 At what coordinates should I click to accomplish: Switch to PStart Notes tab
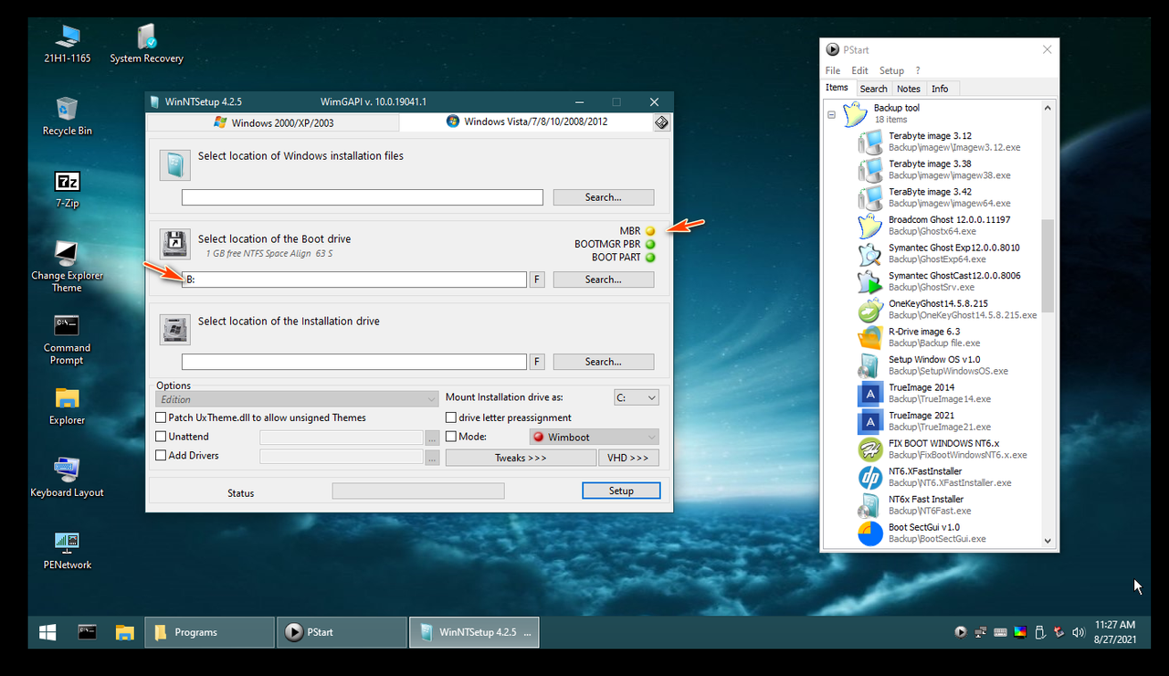pyautogui.click(x=909, y=89)
